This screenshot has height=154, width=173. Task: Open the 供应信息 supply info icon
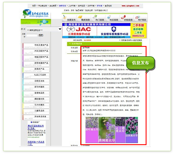[112, 18]
